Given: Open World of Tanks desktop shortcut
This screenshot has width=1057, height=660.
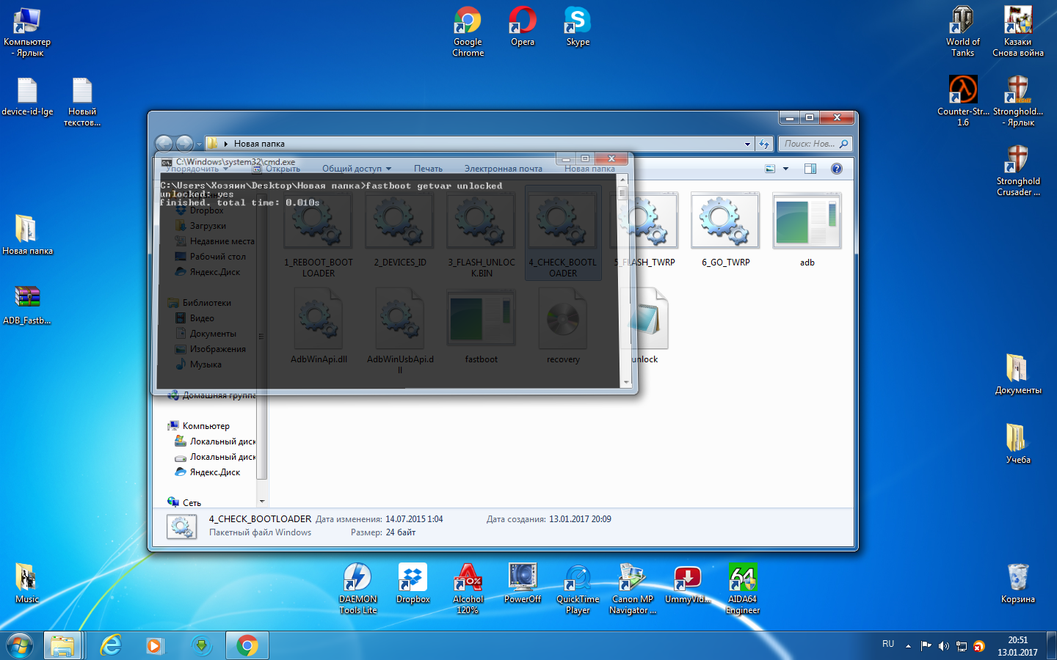Looking at the screenshot, I should [x=962, y=31].
